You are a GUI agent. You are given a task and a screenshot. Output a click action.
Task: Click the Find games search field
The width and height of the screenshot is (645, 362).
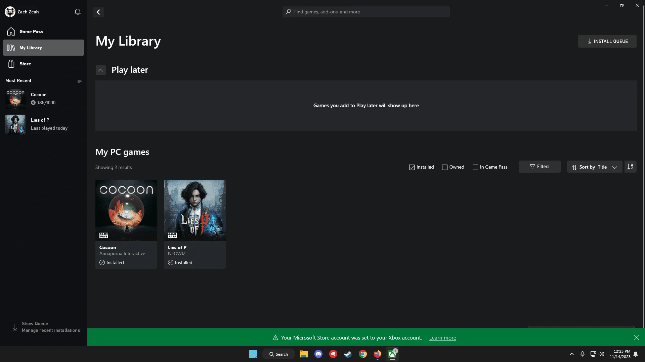coord(366,12)
